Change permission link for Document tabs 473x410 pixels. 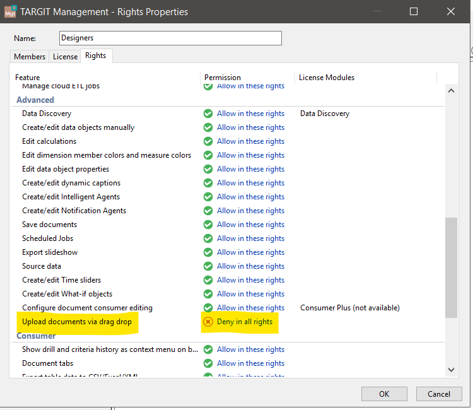(x=250, y=363)
